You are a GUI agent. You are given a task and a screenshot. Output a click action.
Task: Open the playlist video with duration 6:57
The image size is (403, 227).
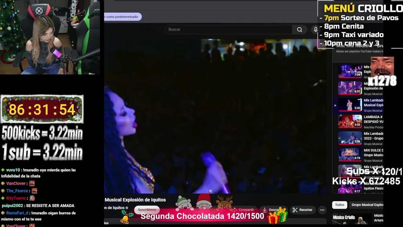(x=350, y=88)
